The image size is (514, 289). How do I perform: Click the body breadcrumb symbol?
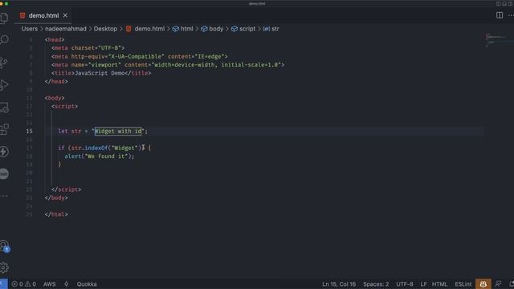pos(212,29)
